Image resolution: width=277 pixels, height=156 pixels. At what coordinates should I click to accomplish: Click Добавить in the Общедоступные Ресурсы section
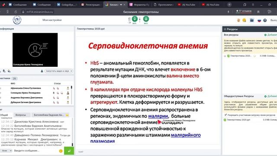271,96
